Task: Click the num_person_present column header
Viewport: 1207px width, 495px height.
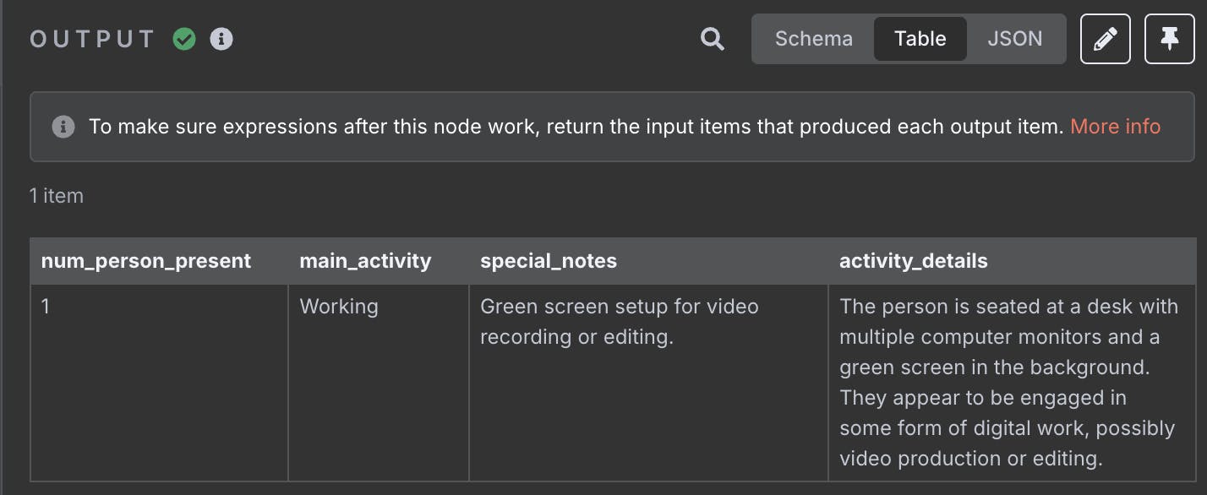Action: tap(159, 261)
